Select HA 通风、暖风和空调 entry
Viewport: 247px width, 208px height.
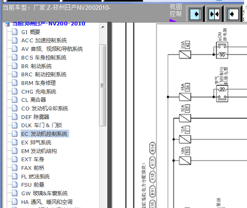[47, 202]
